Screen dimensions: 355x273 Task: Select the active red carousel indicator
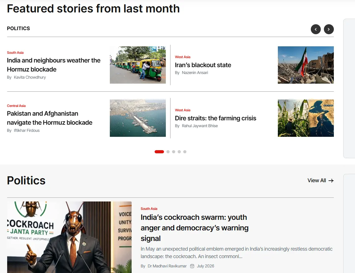point(159,152)
